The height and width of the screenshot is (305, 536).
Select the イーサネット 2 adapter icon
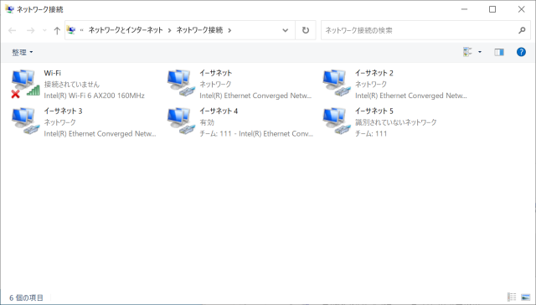click(x=337, y=83)
